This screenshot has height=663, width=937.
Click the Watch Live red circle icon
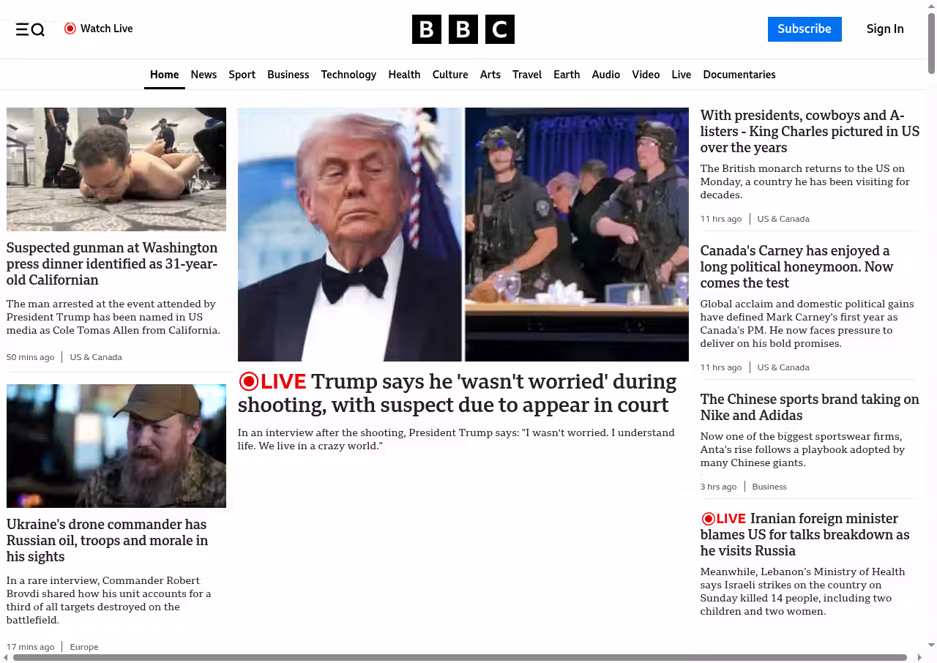(70, 29)
